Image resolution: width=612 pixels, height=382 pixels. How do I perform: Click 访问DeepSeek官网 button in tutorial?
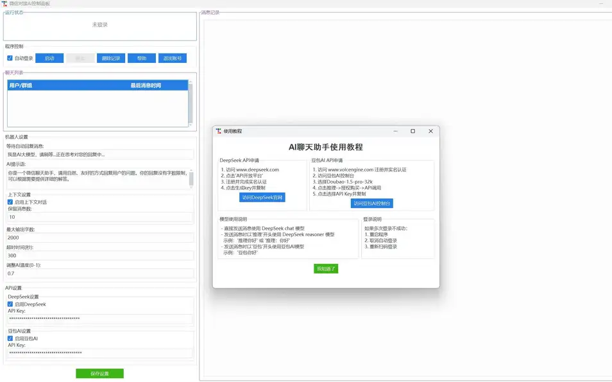(262, 198)
